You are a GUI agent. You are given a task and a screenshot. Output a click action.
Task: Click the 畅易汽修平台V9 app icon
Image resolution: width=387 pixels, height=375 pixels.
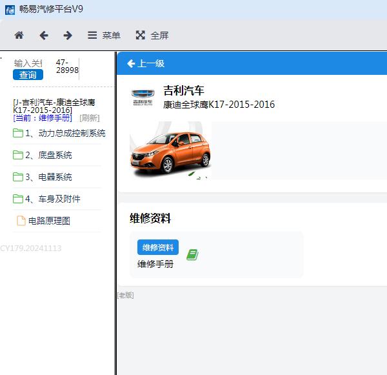(10, 10)
